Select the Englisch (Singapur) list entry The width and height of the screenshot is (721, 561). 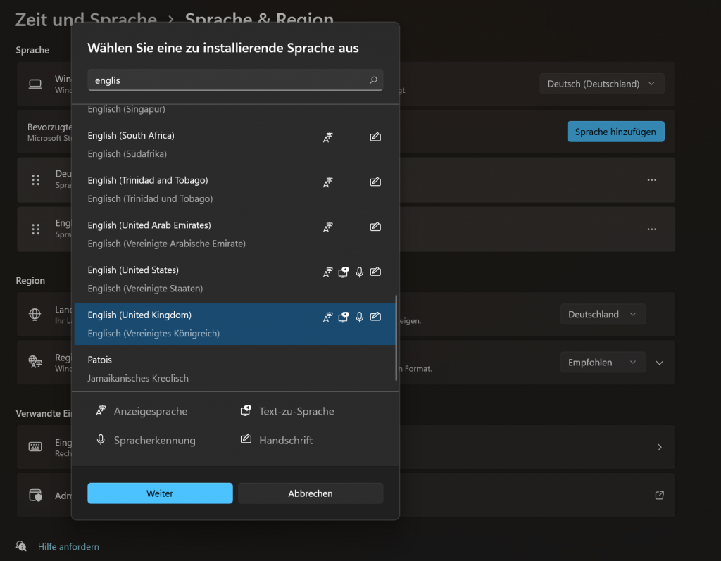234,111
